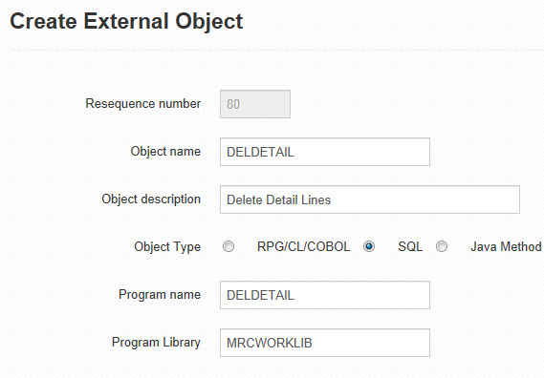
Task: Click the Program Library field containing MRCWORKLIB
Action: [x=325, y=343]
